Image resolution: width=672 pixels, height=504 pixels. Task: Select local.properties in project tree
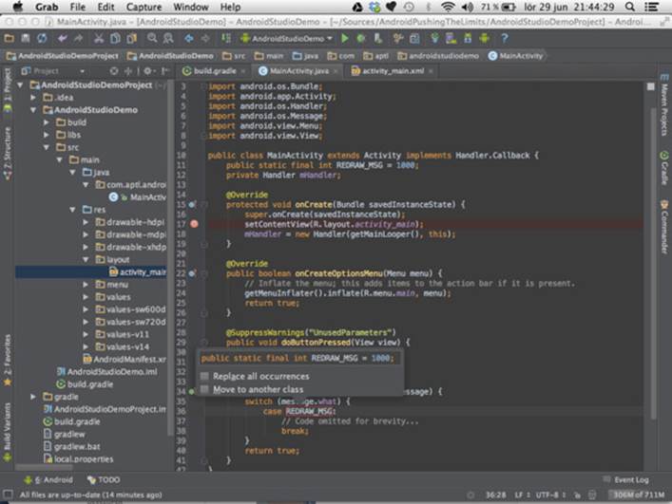(79, 459)
